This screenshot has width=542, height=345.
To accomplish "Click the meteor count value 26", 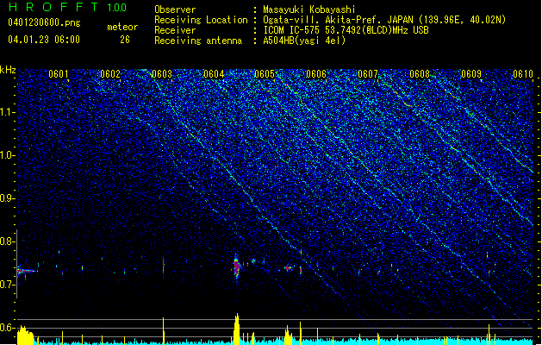I will 125,40.
